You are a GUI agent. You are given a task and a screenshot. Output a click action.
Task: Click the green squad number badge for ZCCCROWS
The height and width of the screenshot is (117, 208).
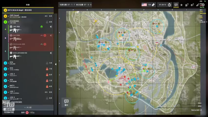(5, 22)
